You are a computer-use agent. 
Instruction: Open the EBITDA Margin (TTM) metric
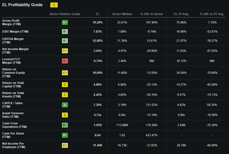(13, 41)
